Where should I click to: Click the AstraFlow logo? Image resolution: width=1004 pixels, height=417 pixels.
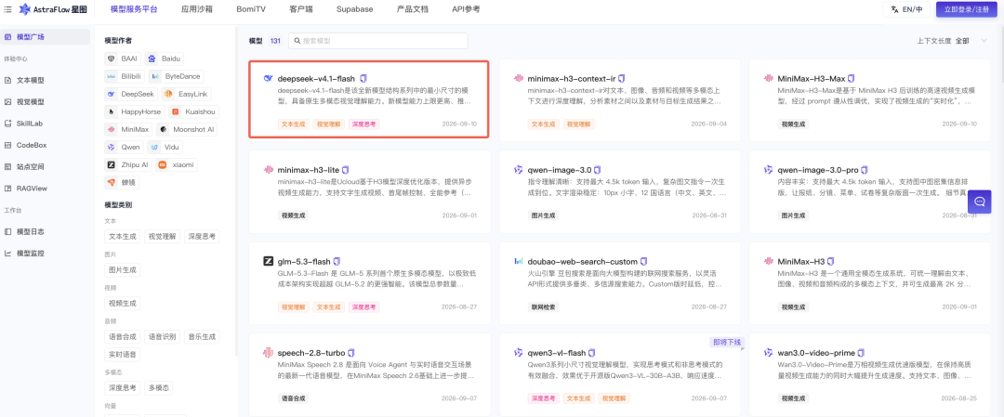(x=53, y=9)
